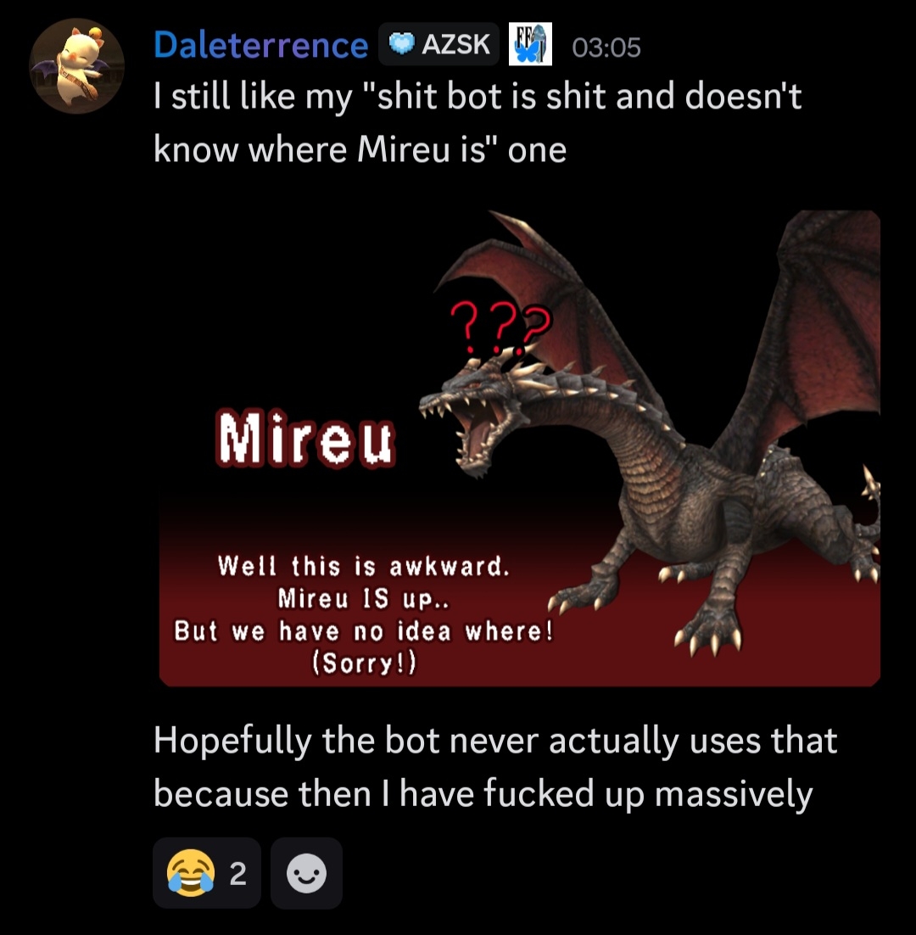The image size is (916, 935).
Task: Open the add reaction smiley button
Action: point(306,873)
